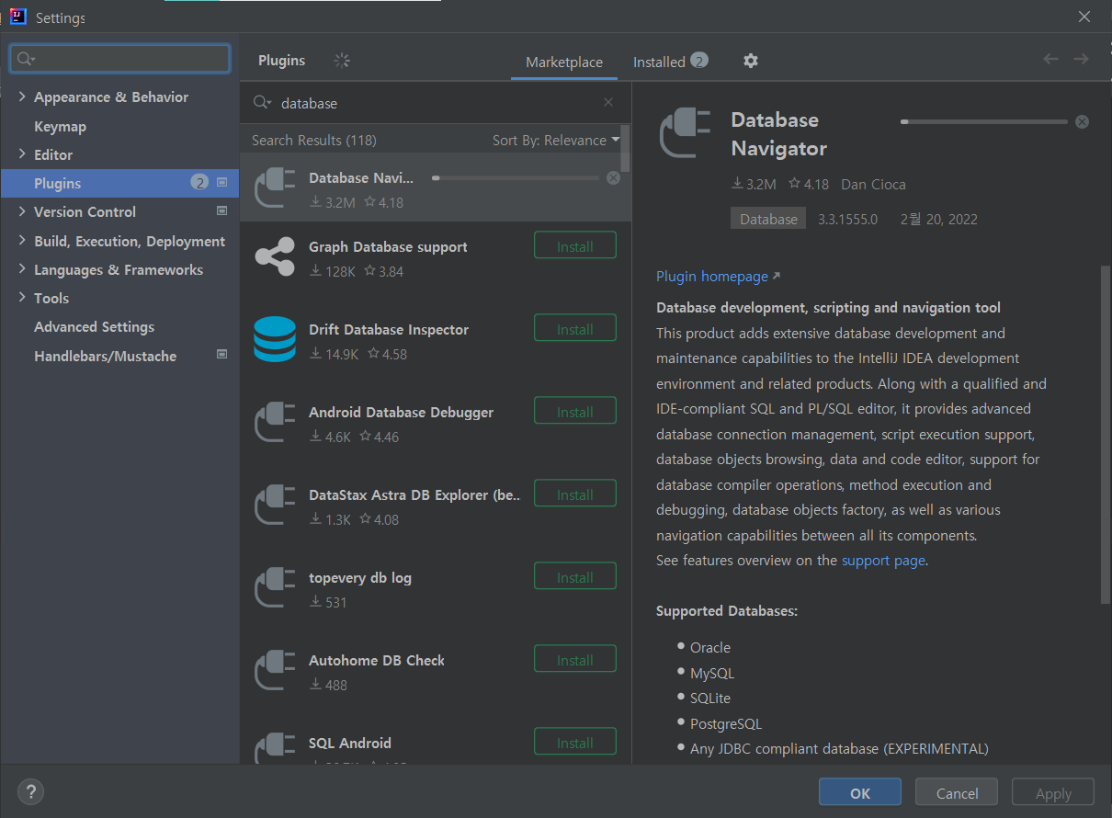Expand Appearance & Behavior settings
This screenshot has height=818, width=1112.
22,97
